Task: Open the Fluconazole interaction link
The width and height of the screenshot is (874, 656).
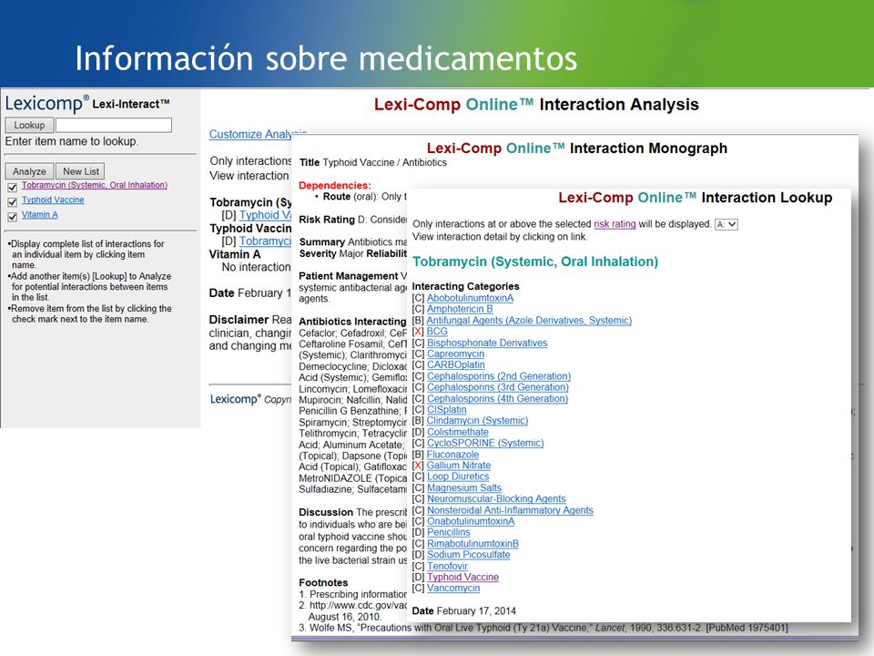Action: [x=452, y=454]
